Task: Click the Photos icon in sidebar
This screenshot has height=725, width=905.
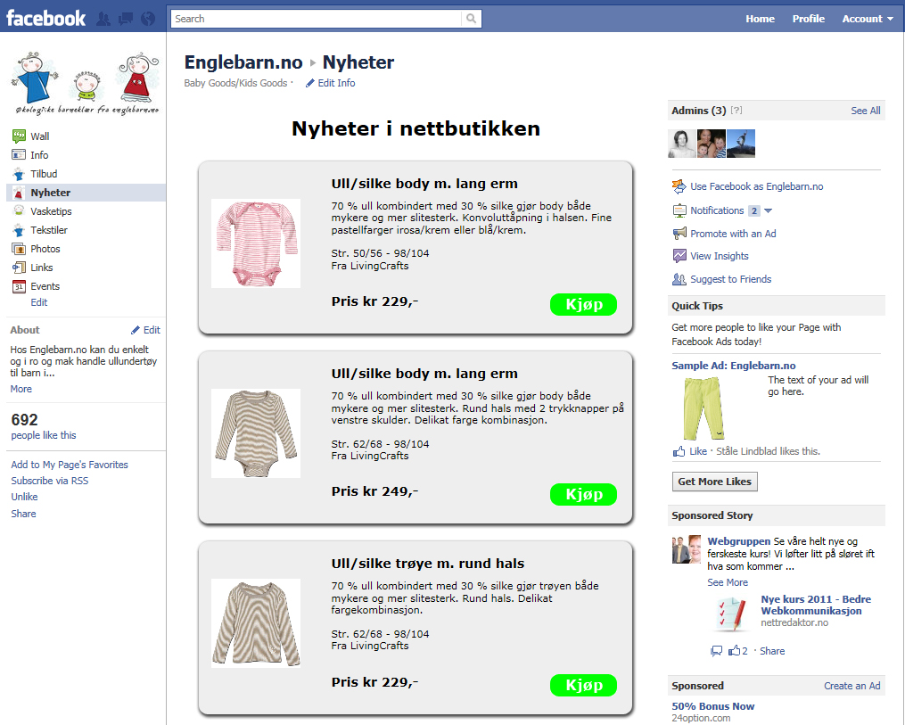Action: 19,249
